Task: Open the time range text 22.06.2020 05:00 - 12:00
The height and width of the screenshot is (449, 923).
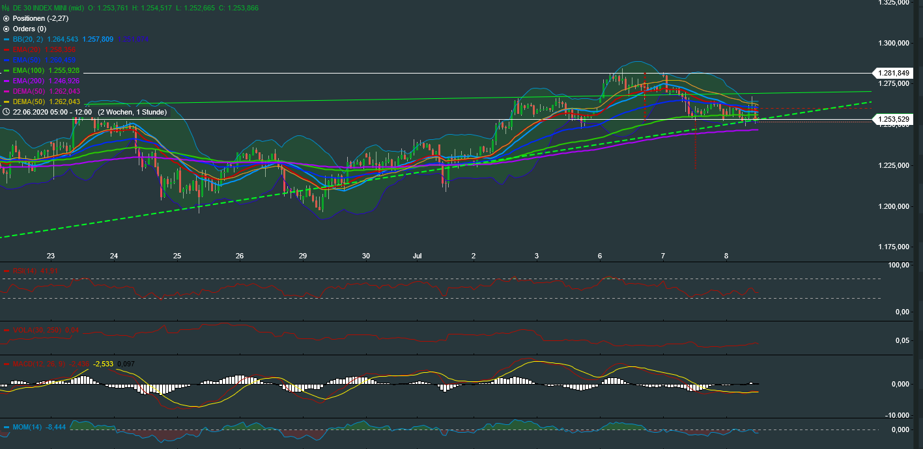Action: (x=52, y=112)
